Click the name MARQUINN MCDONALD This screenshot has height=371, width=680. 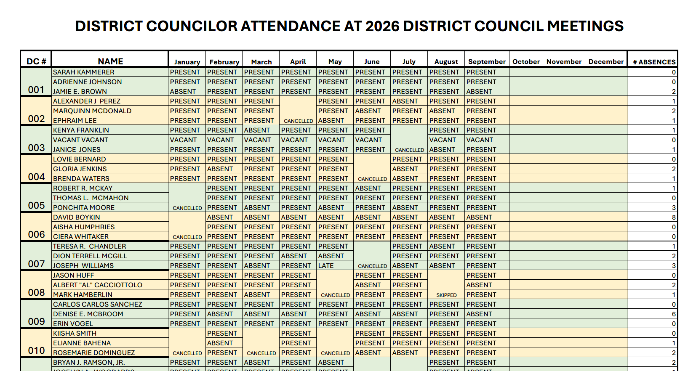[x=92, y=111]
